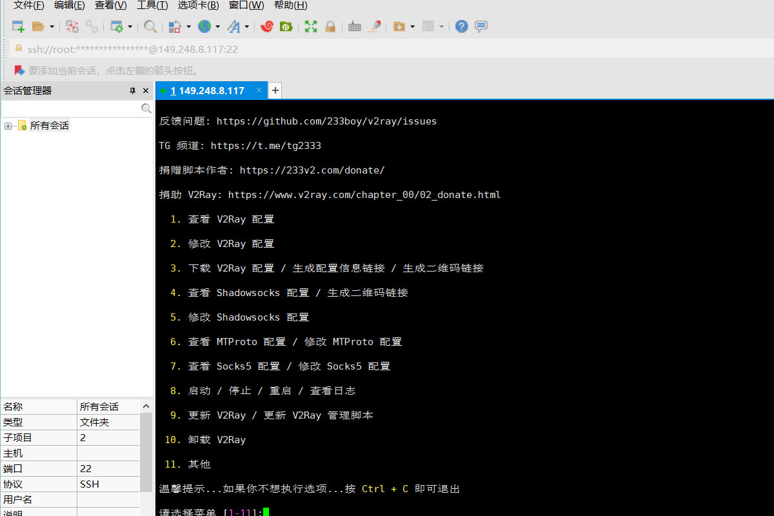The width and height of the screenshot is (774, 516).
Task: Click the address bar padlock icon
Action: coord(18,48)
